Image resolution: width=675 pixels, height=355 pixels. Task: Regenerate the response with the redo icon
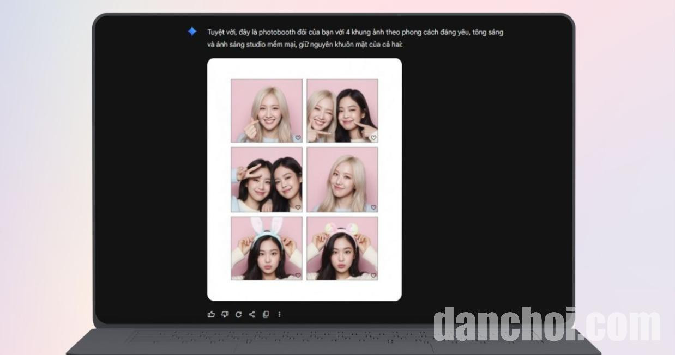tap(238, 314)
